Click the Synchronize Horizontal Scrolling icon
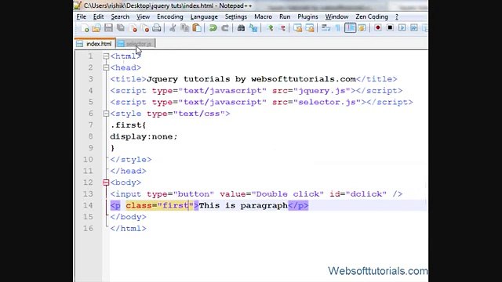Image resolution: width=502 pixels, height=282 pixels. coord(310,28)
